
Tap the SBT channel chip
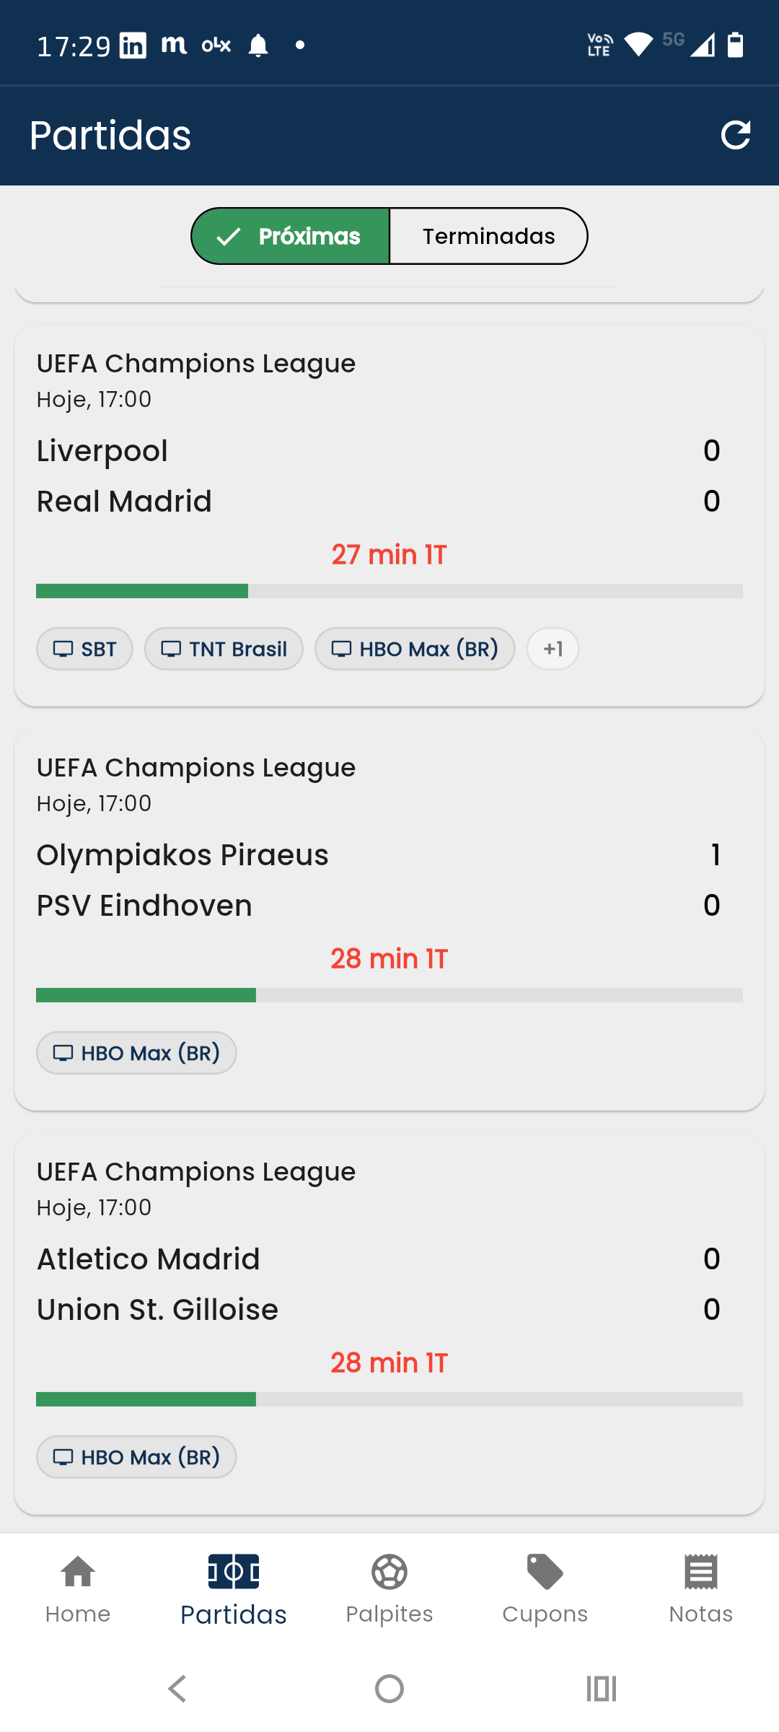tap(84, 649)
